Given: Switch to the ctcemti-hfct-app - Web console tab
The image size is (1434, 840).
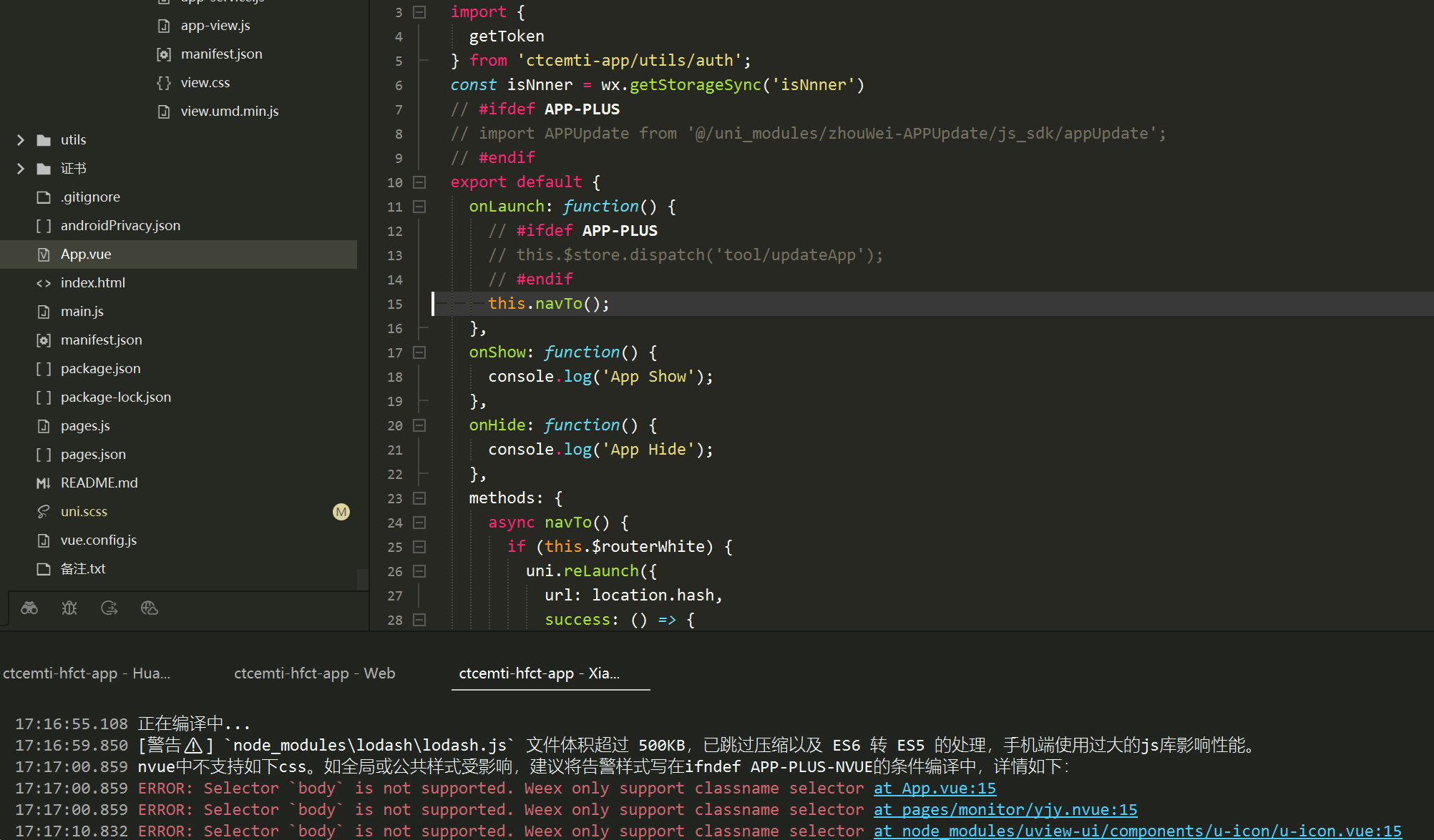Looking at the screenshot, I should point(314,673).
